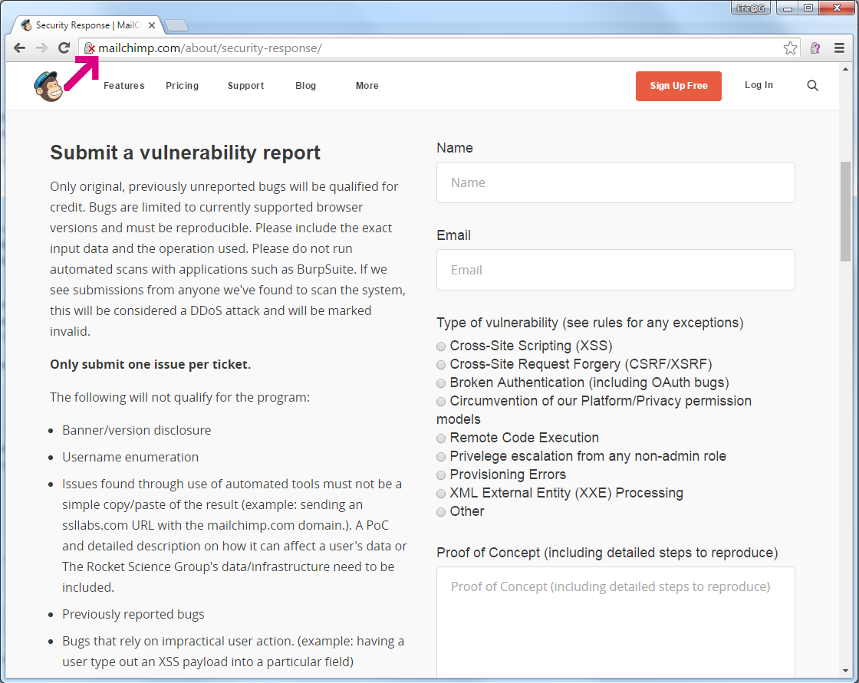This screenshot has width=859, height=683.
Task: Open the site search magnifier
Action: [812, 86]
